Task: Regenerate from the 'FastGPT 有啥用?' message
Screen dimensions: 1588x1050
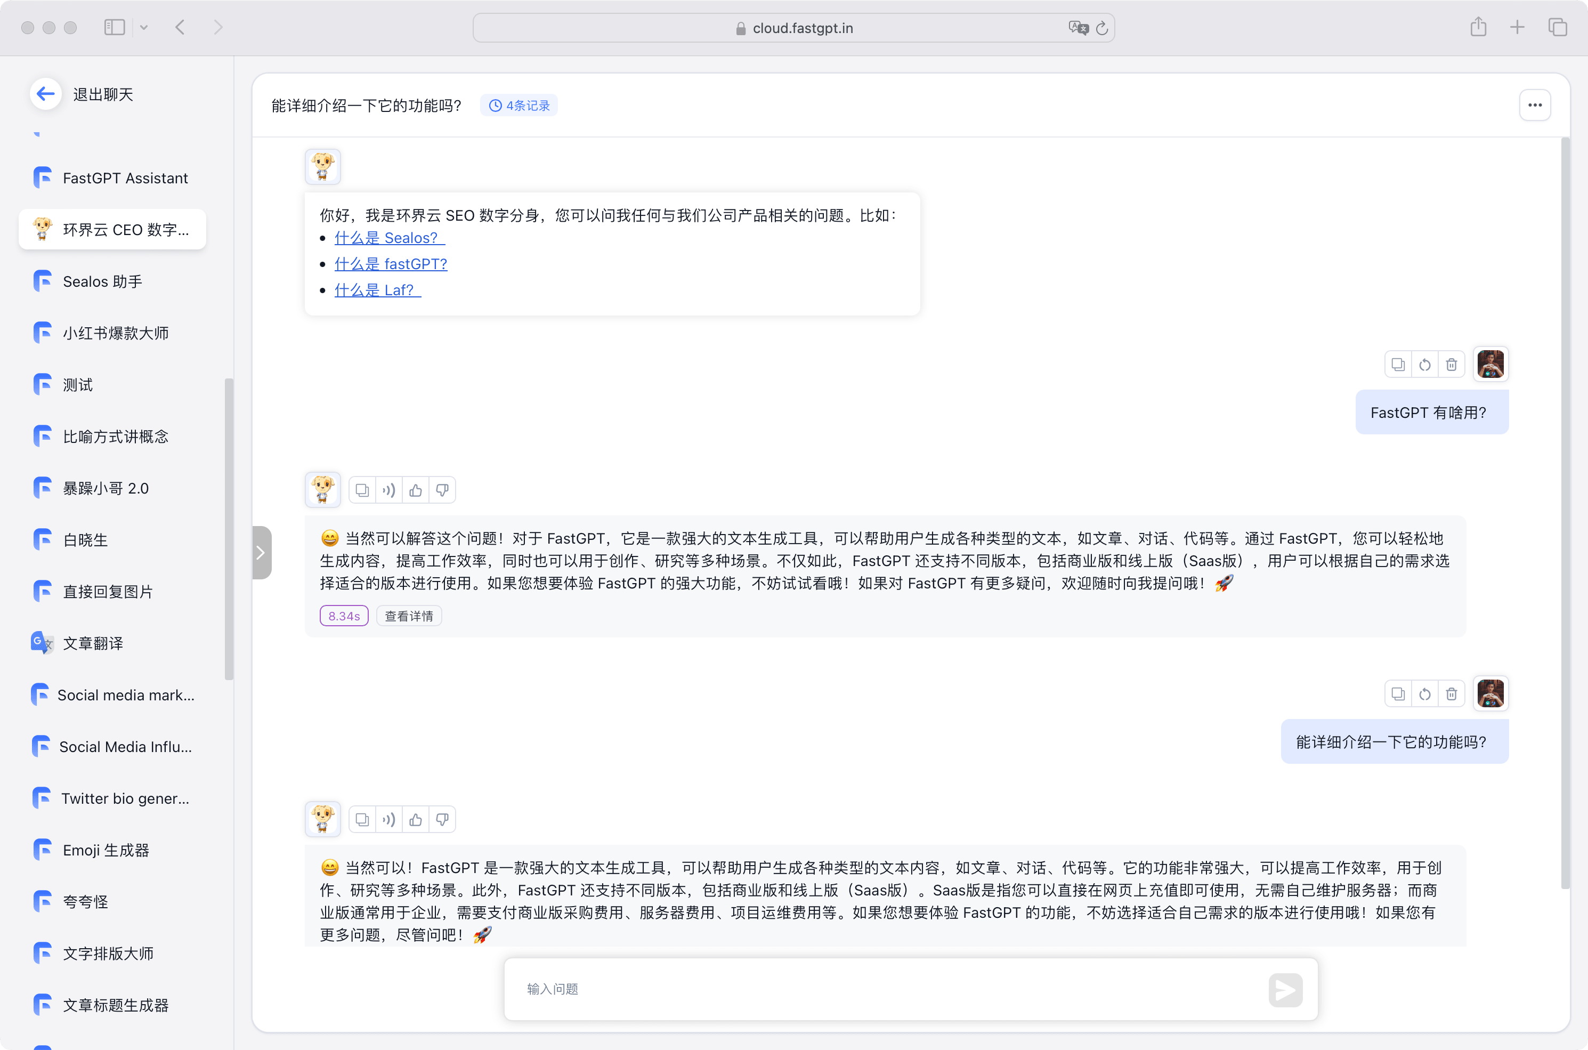Action: click(1424, 364)
